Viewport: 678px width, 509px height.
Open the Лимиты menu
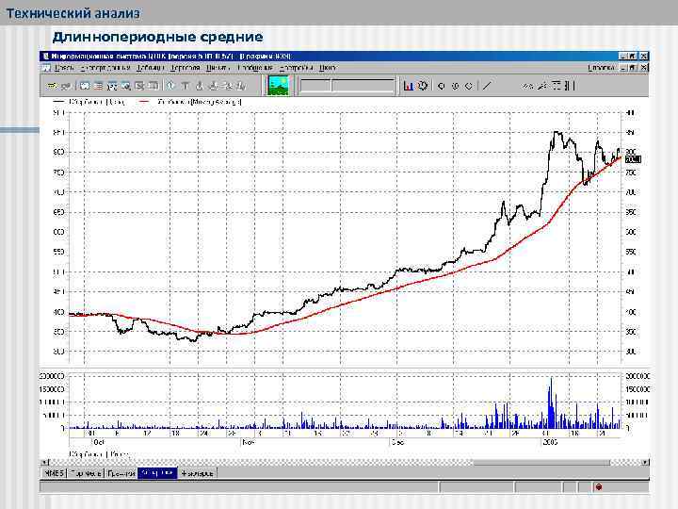218,68
